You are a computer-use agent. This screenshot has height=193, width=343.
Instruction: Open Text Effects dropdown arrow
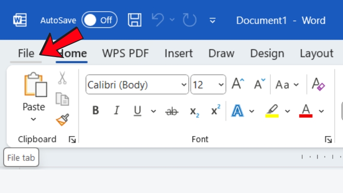coord(252,111)
